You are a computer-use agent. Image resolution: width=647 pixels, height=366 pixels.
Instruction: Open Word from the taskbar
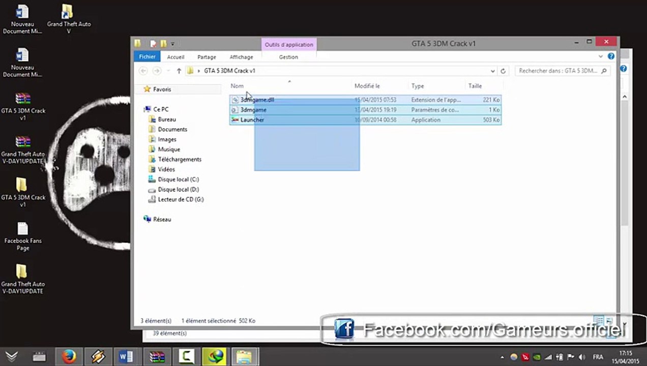[127, 357]
